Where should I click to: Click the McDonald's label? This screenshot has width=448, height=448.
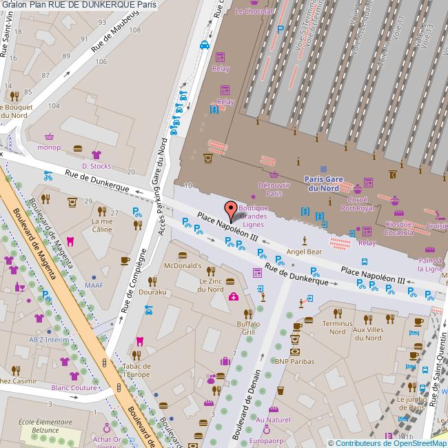coord(183,266)
